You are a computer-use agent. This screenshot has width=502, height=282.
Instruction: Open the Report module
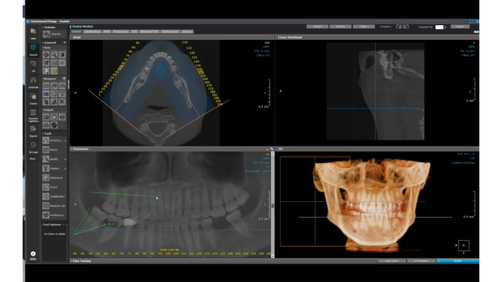(x=33, y=131)
